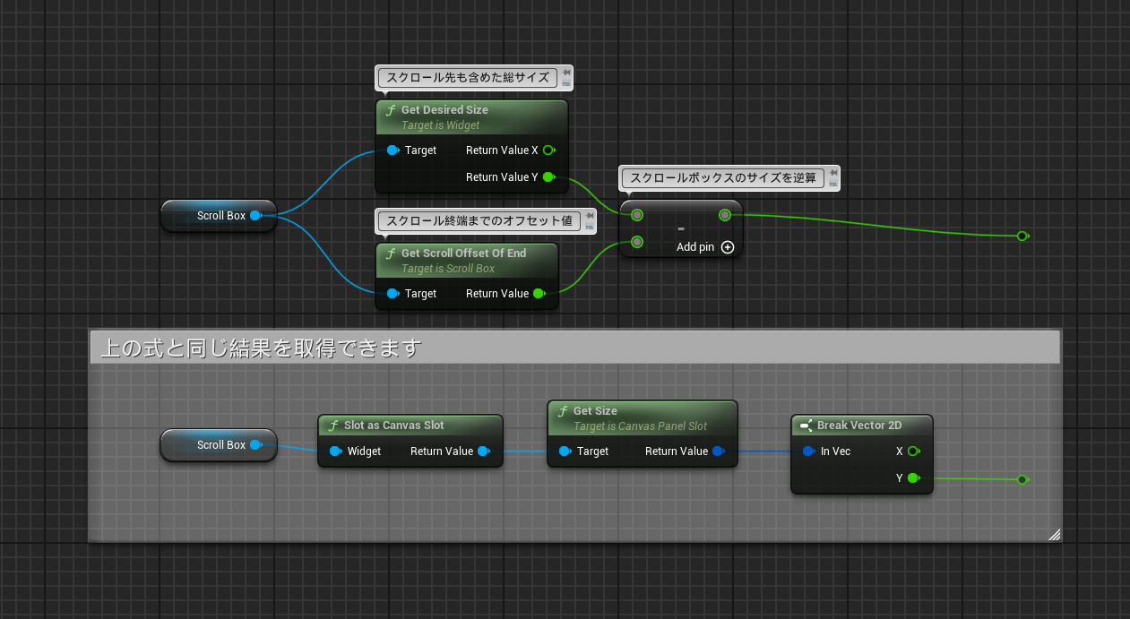Click comment box title 上の式と同じ結果を取得できます
The width and height of the screenshot is (1130, 619).
pyautogui.click(x=261, y=348)
